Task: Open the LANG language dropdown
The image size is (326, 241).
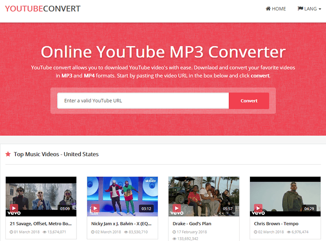Action: 309,9
